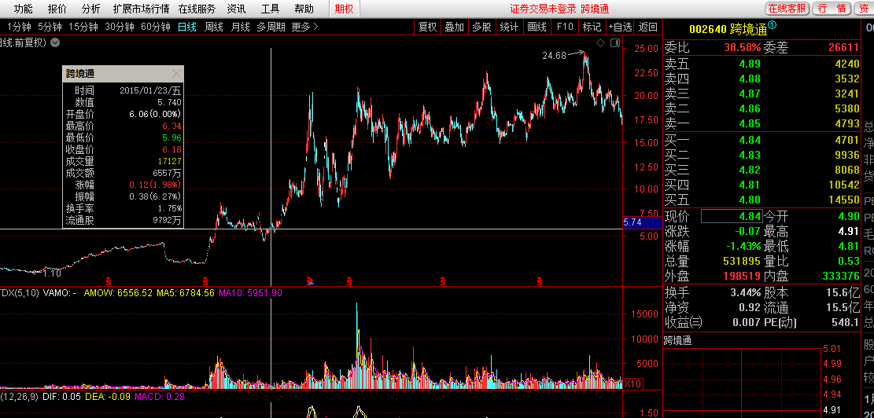Click the 返回 toolbar button

pos(648,27)
